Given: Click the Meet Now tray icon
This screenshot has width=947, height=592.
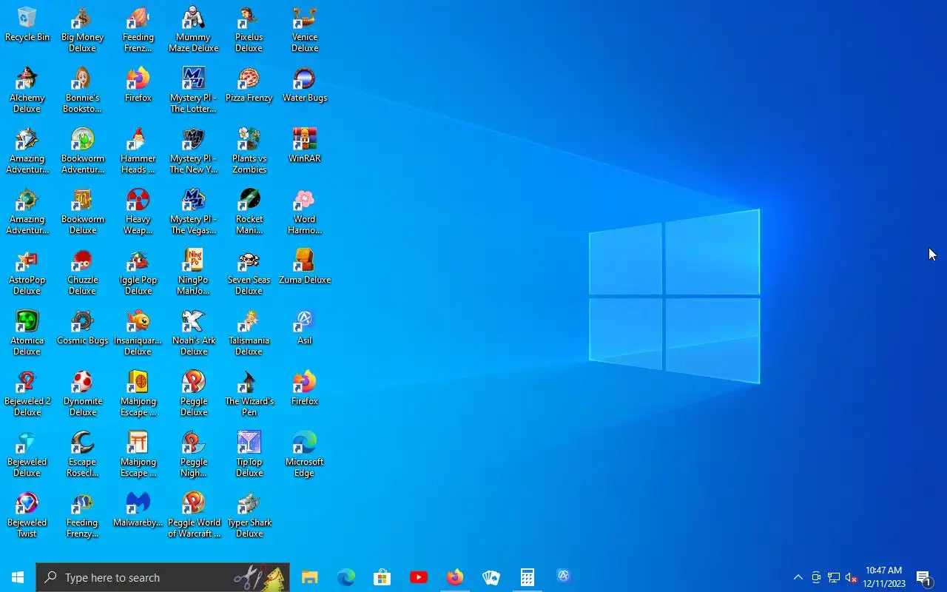Looking at the screenshot, I should pos(815,577).
